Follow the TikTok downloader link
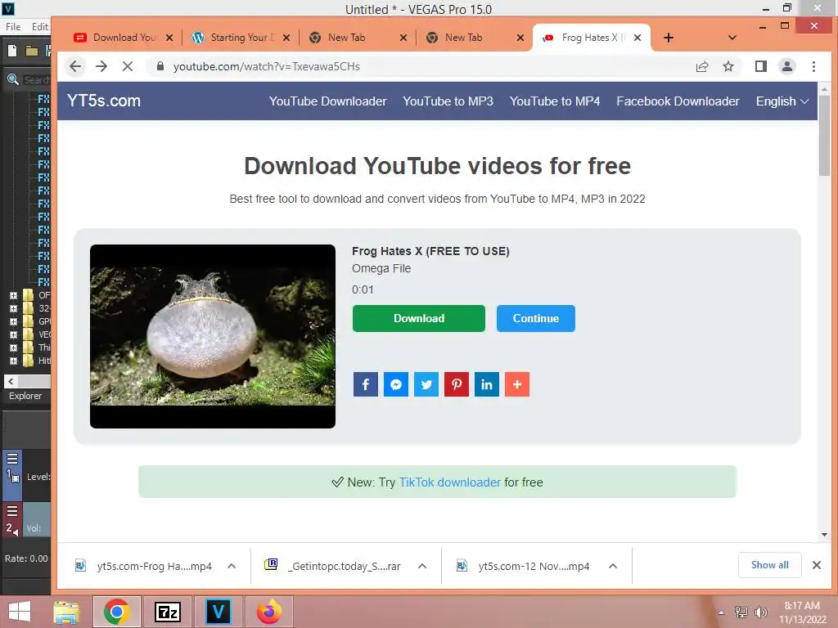The image size is (838, 628). (450, 482)
